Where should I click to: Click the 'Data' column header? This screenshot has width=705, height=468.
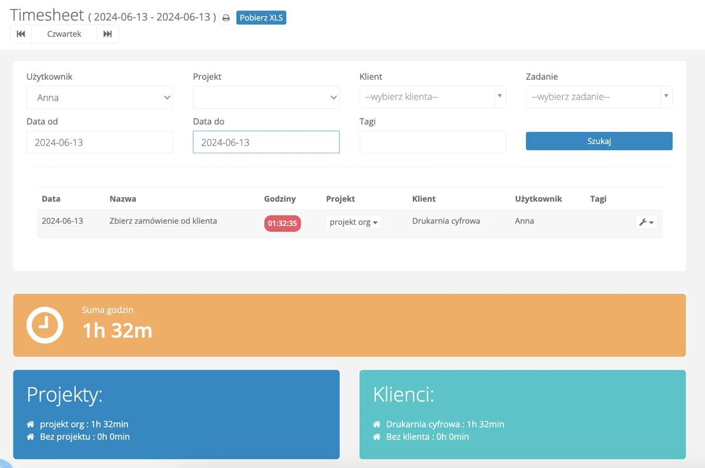click(x=51, y=199)
